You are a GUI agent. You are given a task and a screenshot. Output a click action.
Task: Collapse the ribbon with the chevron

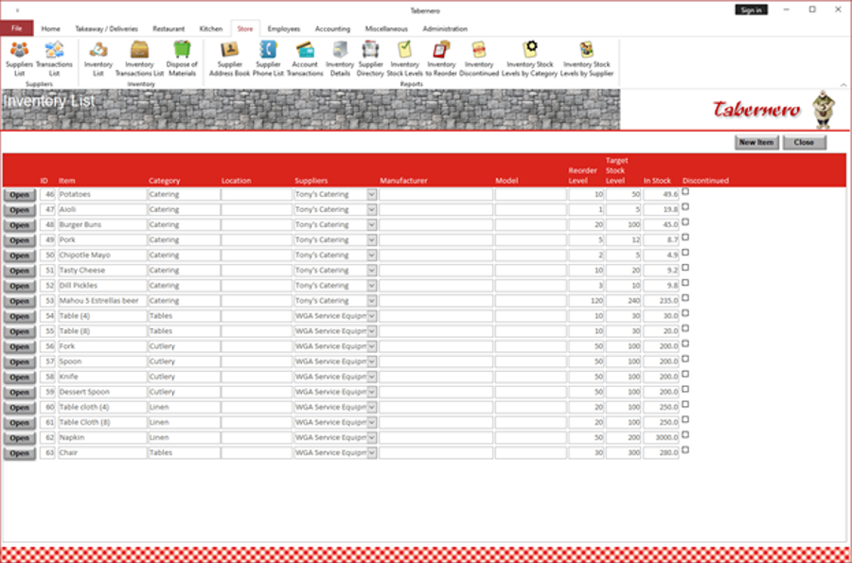843,85
